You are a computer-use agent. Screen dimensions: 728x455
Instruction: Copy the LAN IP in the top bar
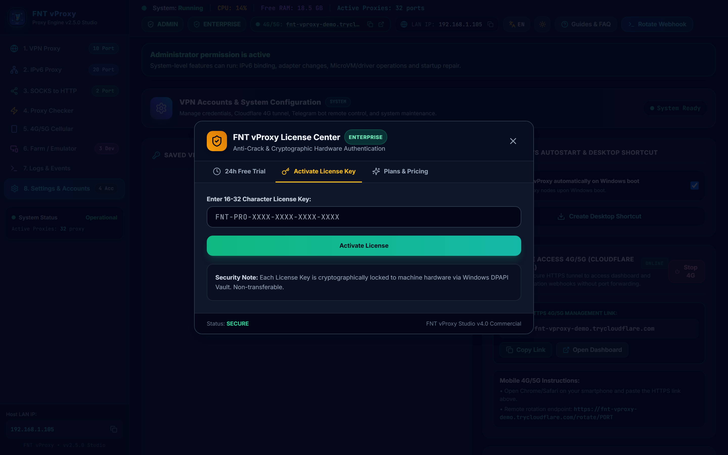(490, 24)
